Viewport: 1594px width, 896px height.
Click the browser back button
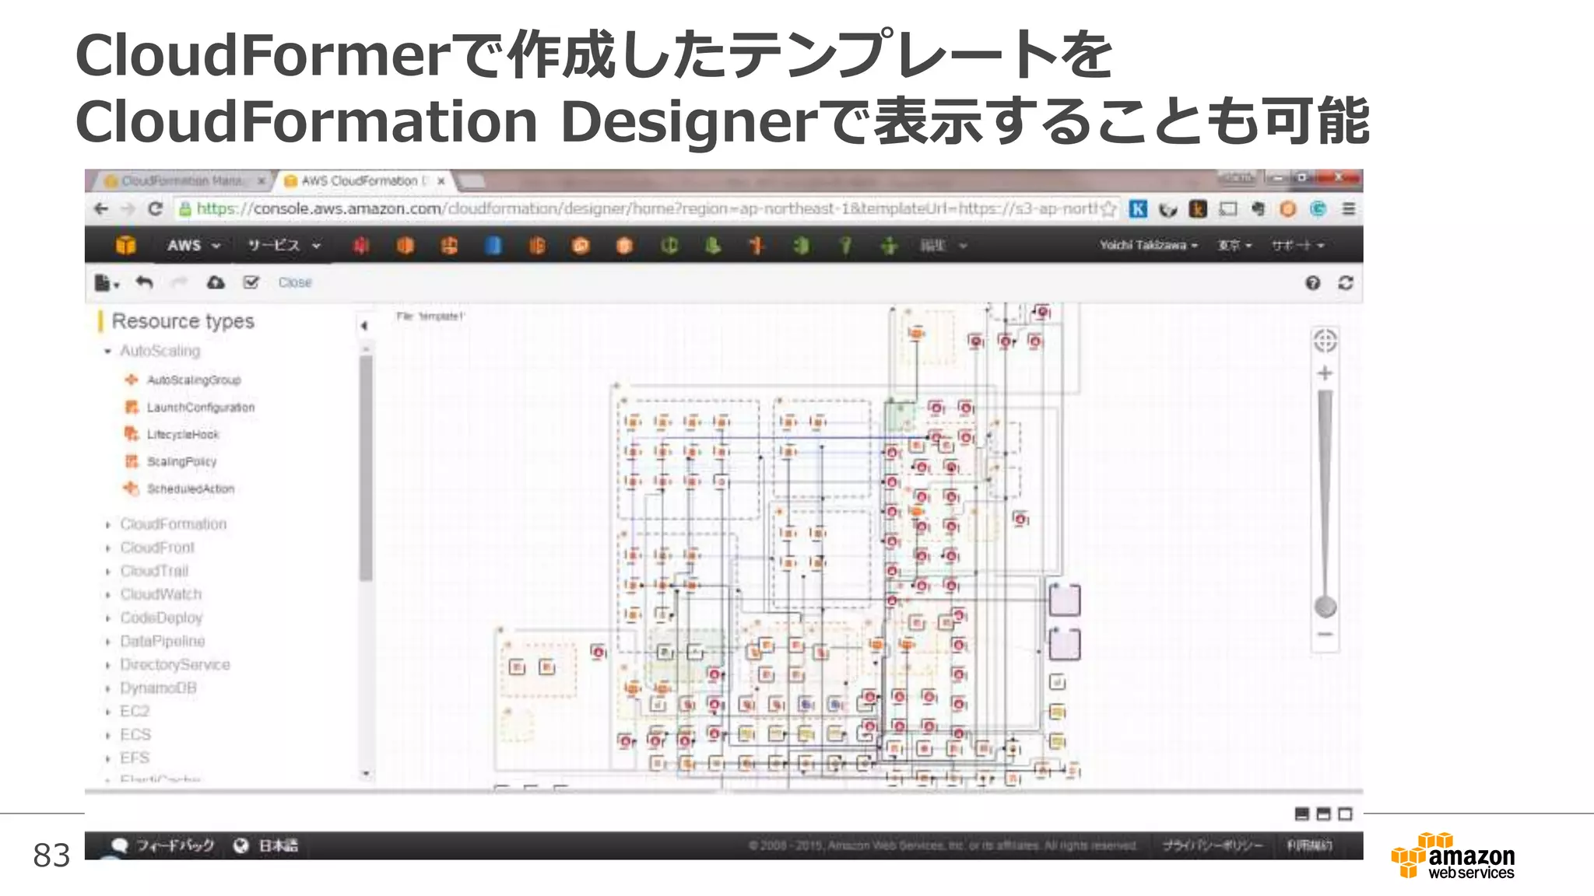point(101,208)
